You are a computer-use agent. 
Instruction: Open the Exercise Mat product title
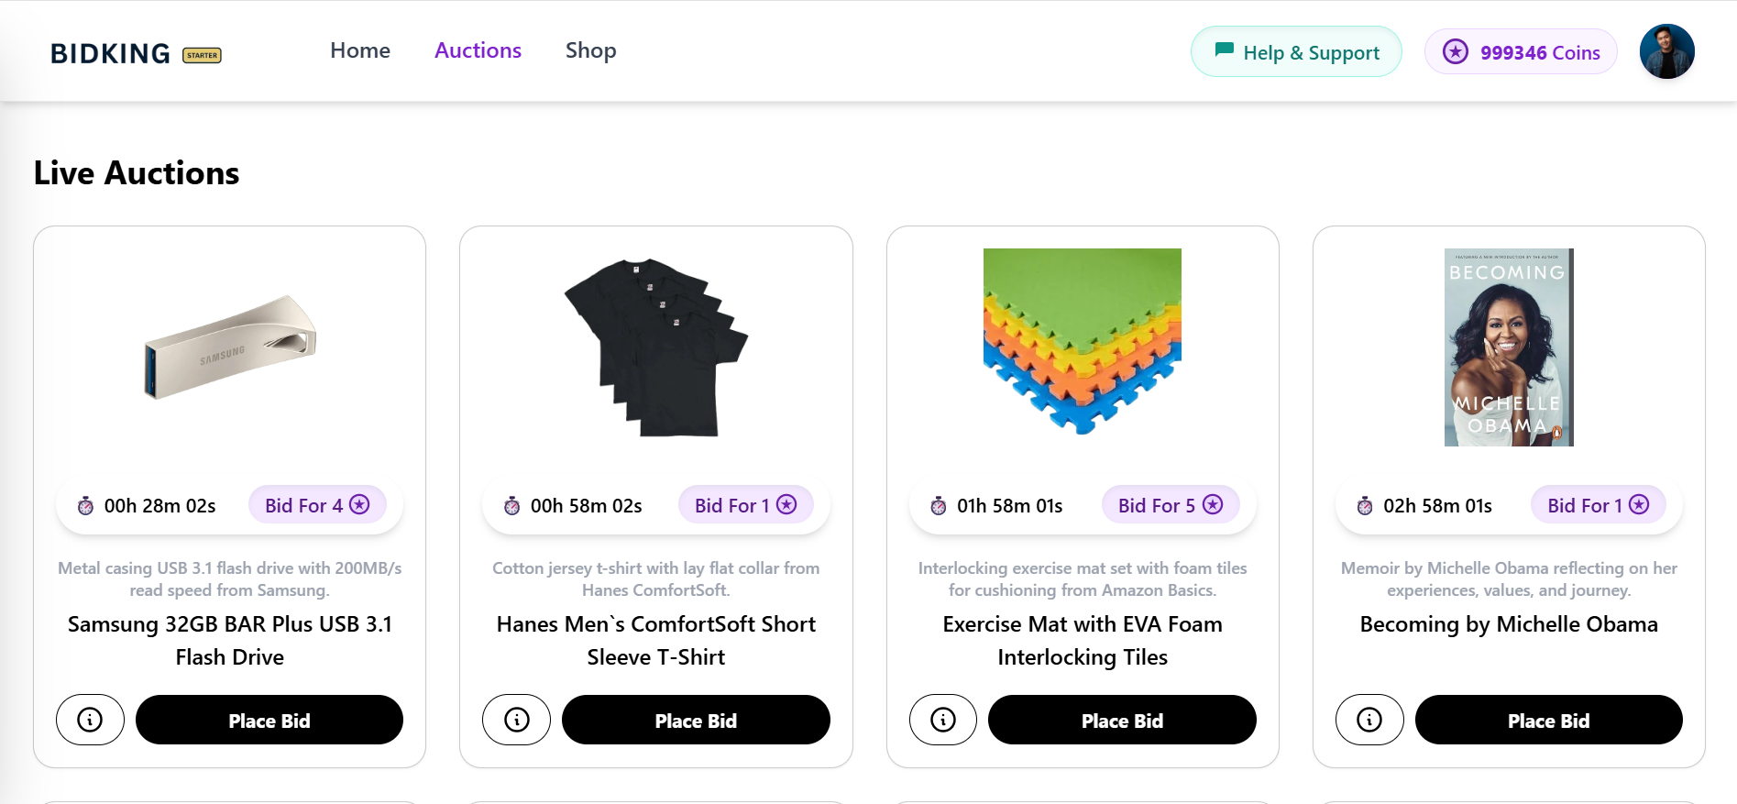point(1082,640)
